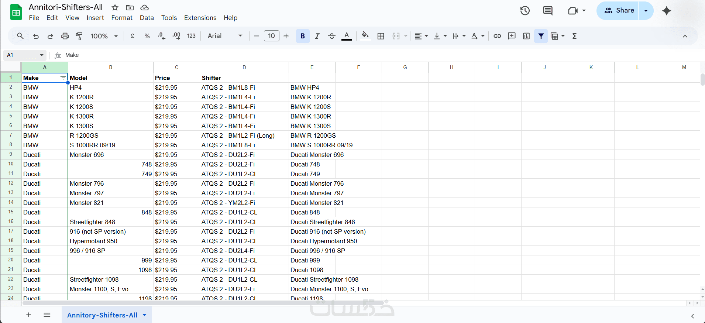Open the comments speech bubble icon
Viewport: 705px width, 323px height.
click(x=548, y=11)
